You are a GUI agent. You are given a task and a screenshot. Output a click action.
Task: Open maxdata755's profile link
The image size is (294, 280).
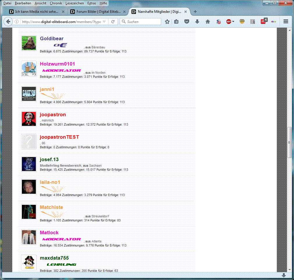[x=54, y=258]
